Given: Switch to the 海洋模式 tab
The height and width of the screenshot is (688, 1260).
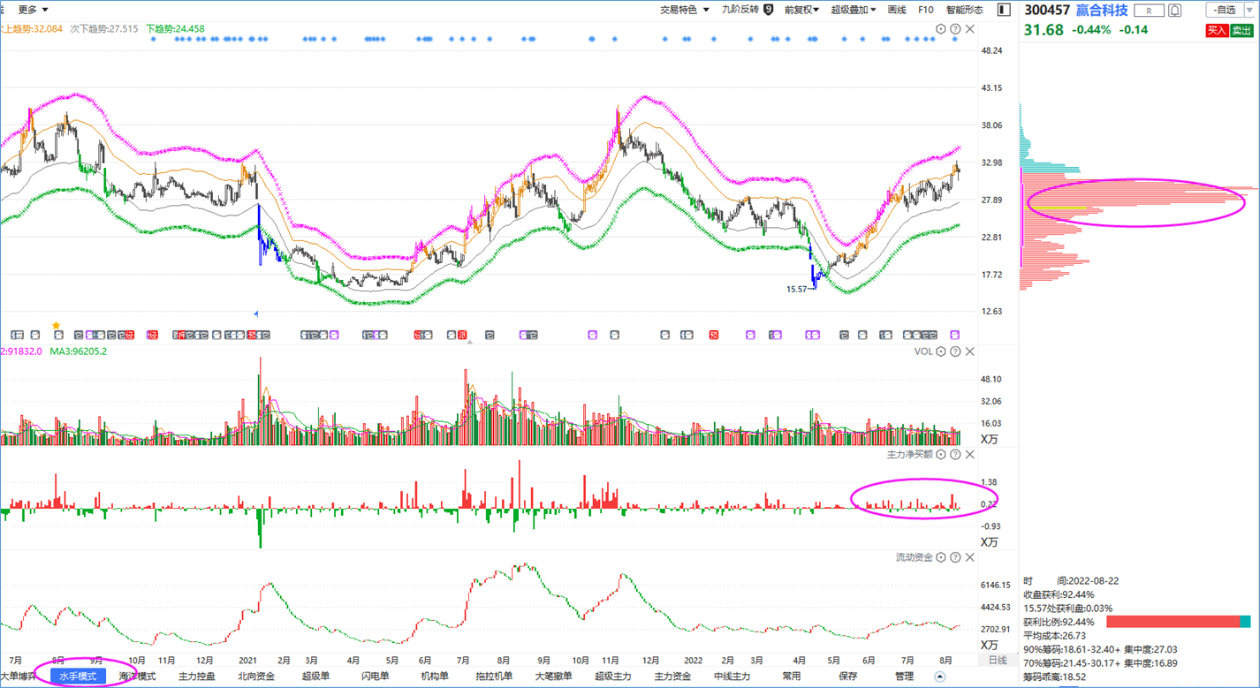Looking at the screenshot, I should pyautogui.click(x=137, y=677).
